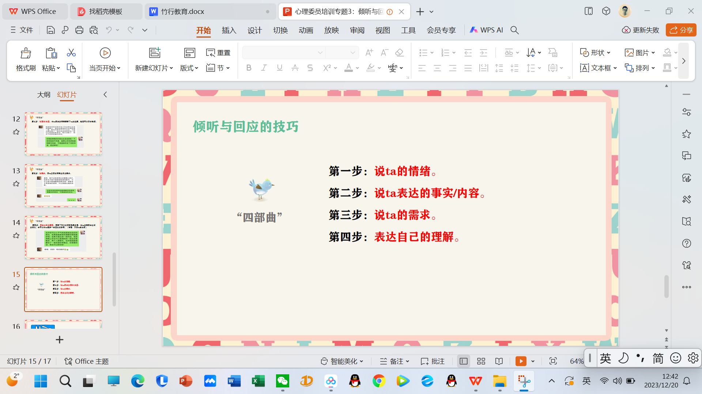Image resolution: width=702 pixels, height=394 pixels.
Task: Toggle italic text formatting
Action: click(264, 68)
